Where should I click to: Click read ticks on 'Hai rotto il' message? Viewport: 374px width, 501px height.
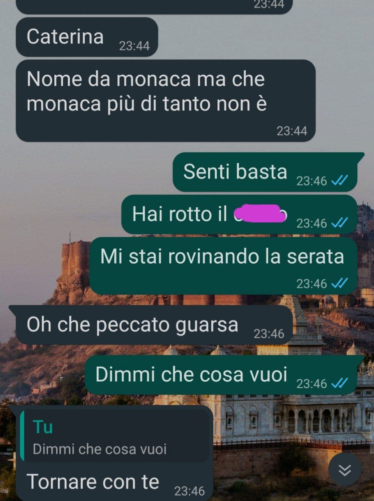pyautogui.click(x=339, y=223)
